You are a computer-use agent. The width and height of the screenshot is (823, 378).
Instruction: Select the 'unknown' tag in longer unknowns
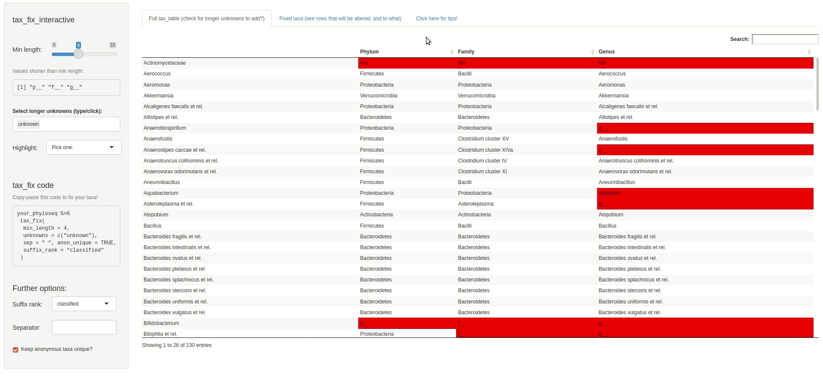[28, 124]
